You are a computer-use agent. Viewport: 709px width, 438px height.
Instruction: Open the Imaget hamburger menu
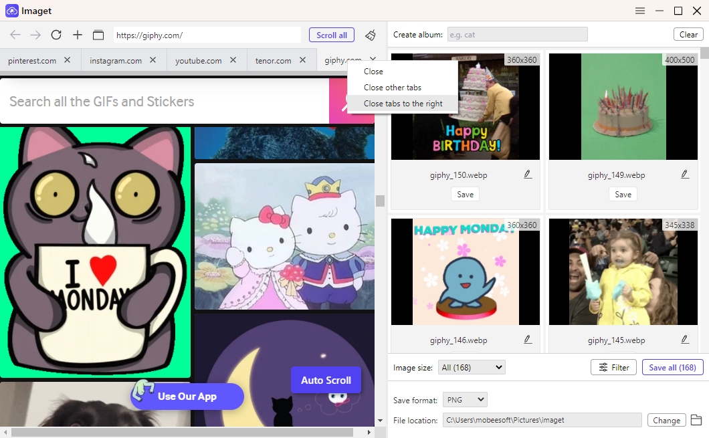640,11
